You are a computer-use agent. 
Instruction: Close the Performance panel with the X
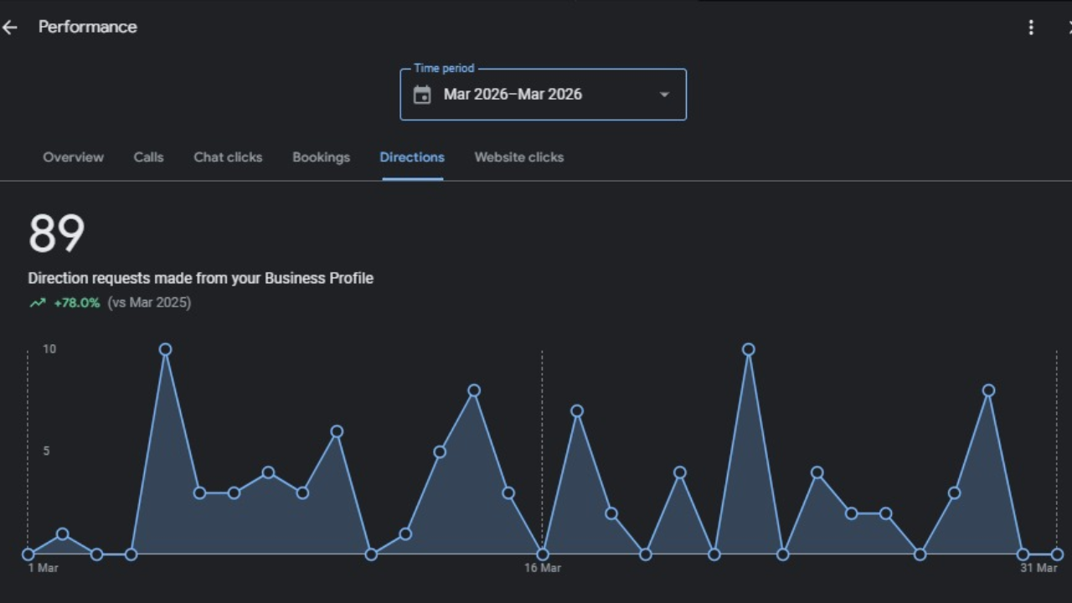[x=1069, y=28]
